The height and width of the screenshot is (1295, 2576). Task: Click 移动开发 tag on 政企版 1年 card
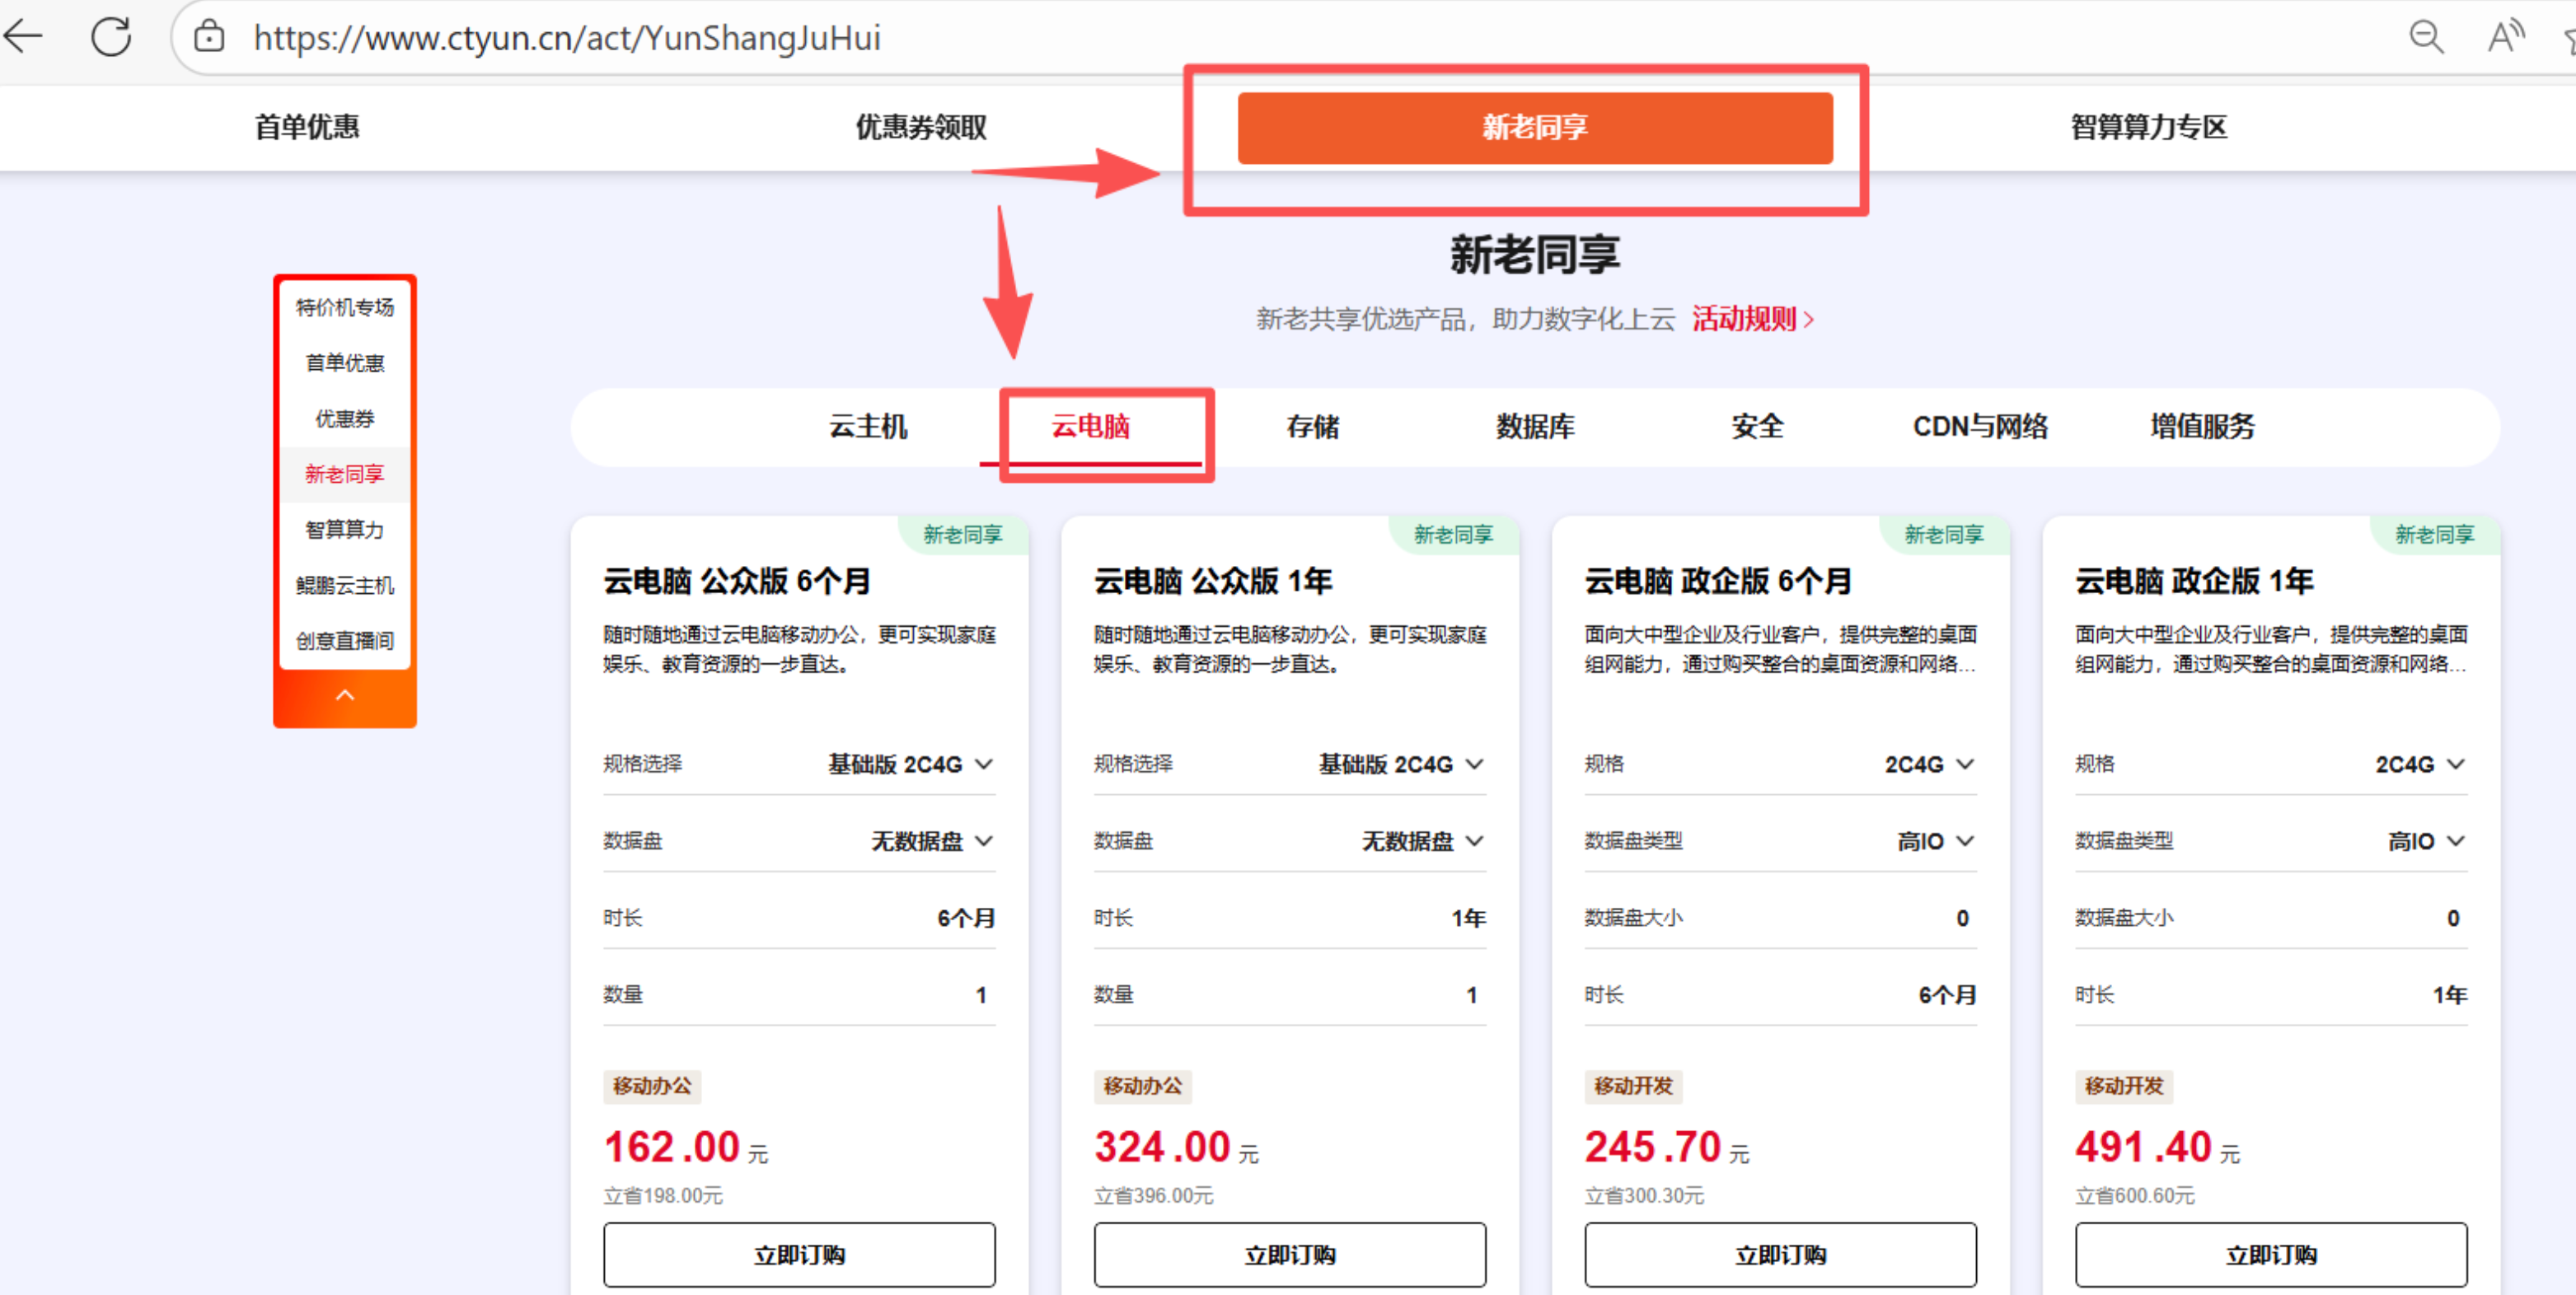(2124, 1086)
